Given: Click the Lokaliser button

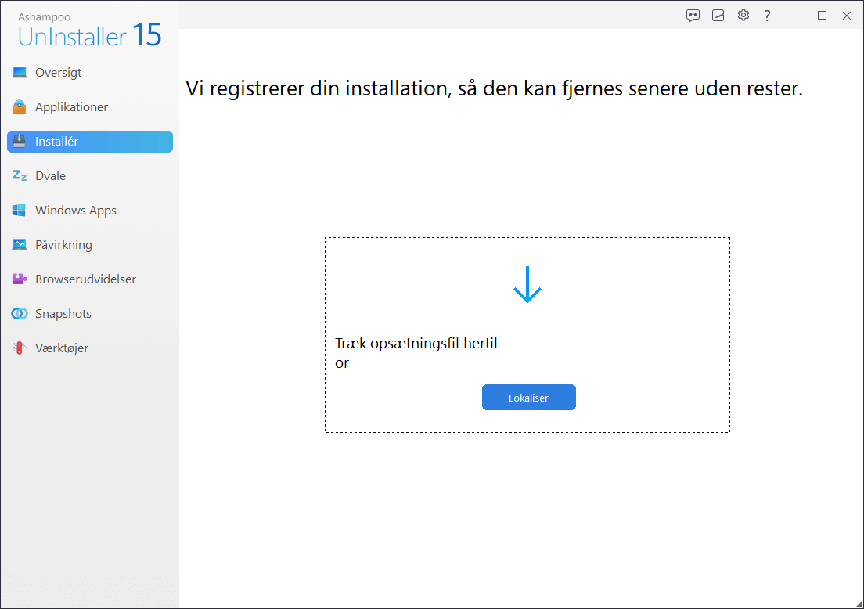Looking at the screenshot, I should click(528, 398).
